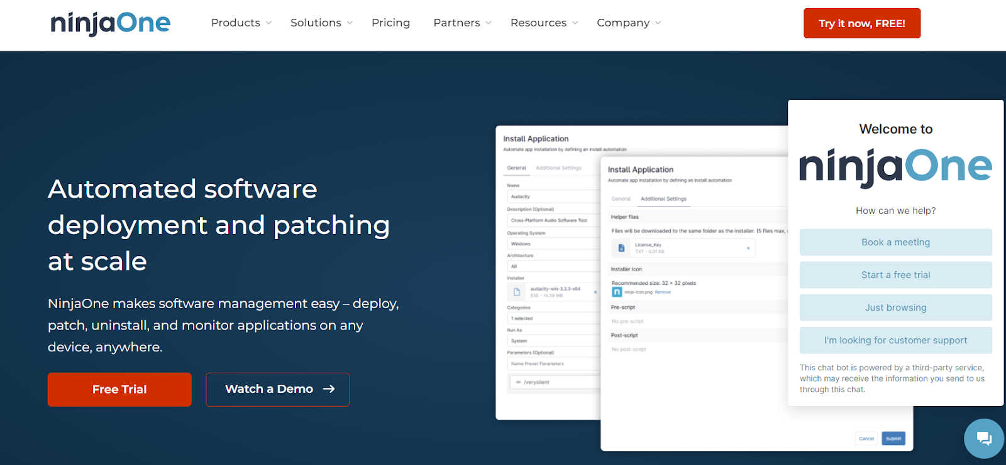Click the Try it now, FREE! button
The image size is (1006, 465).
click(862, 23)
